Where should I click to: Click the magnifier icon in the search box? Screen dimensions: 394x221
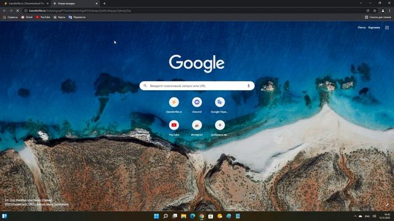point(145,86)
